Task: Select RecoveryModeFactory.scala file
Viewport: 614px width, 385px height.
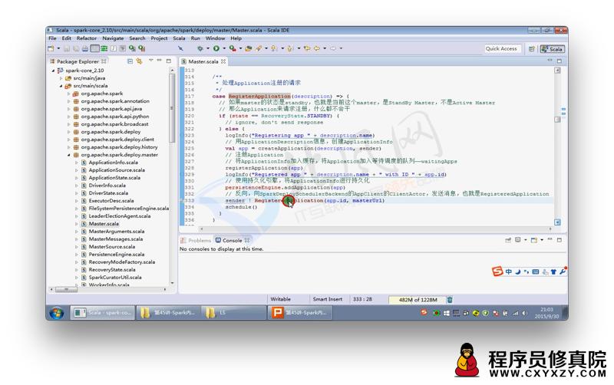Action: pyautogui.click(x=122, y=262)
